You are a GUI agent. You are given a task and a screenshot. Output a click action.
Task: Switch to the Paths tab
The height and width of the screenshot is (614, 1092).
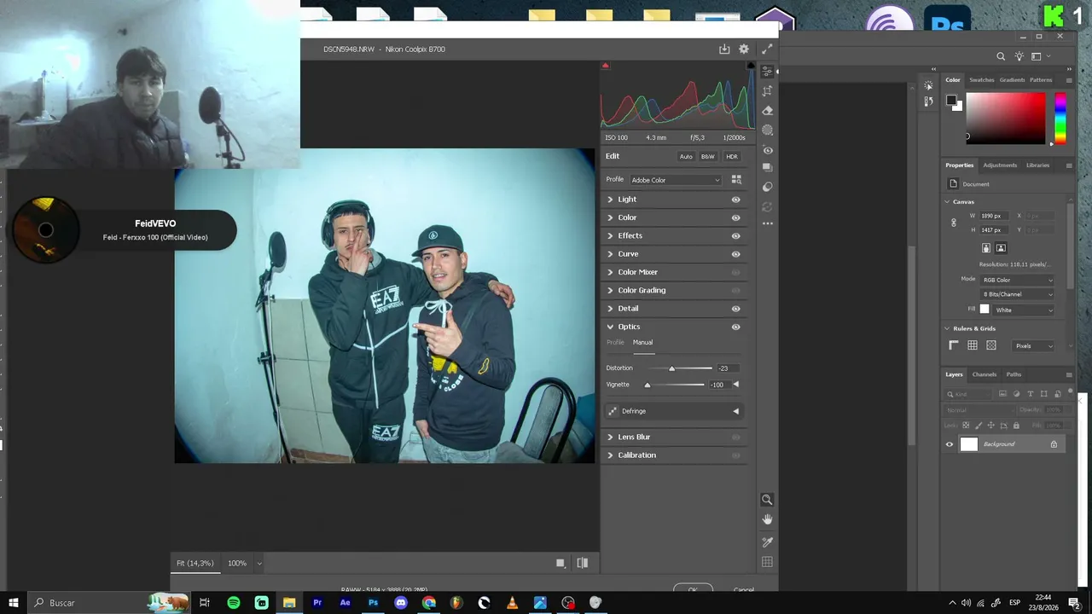(x=1014, y=374)
